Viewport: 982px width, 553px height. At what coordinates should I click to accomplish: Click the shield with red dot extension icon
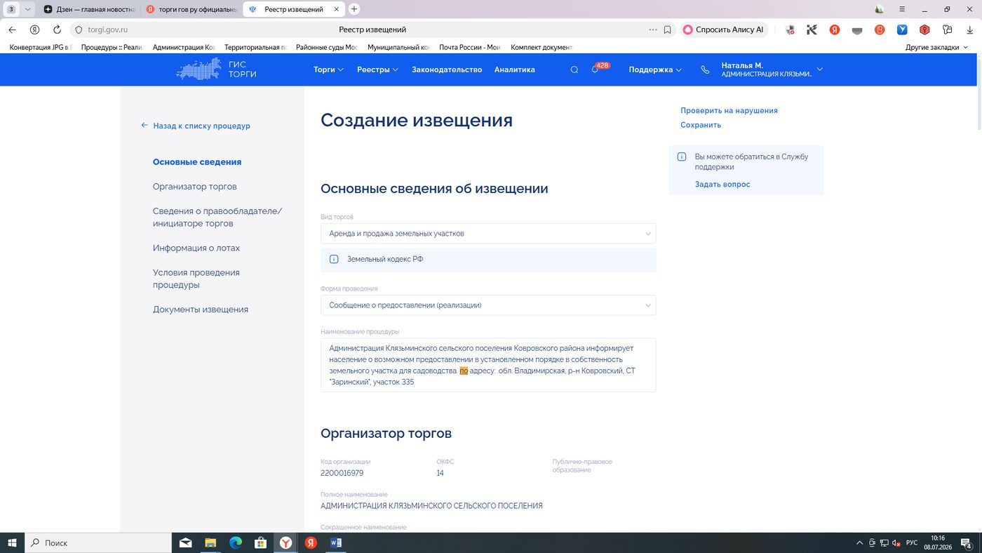tap(790, 29)
